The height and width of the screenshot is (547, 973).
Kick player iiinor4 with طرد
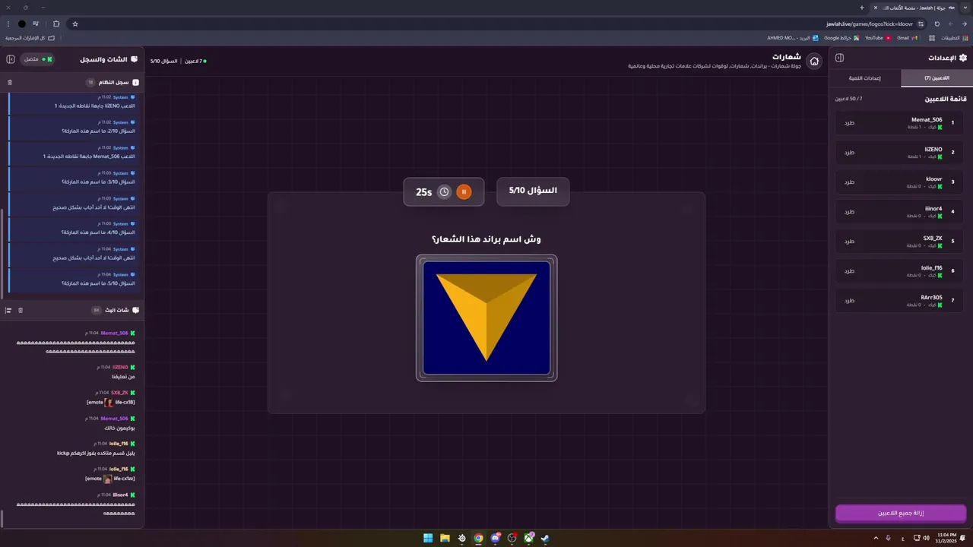pos(849,212)
